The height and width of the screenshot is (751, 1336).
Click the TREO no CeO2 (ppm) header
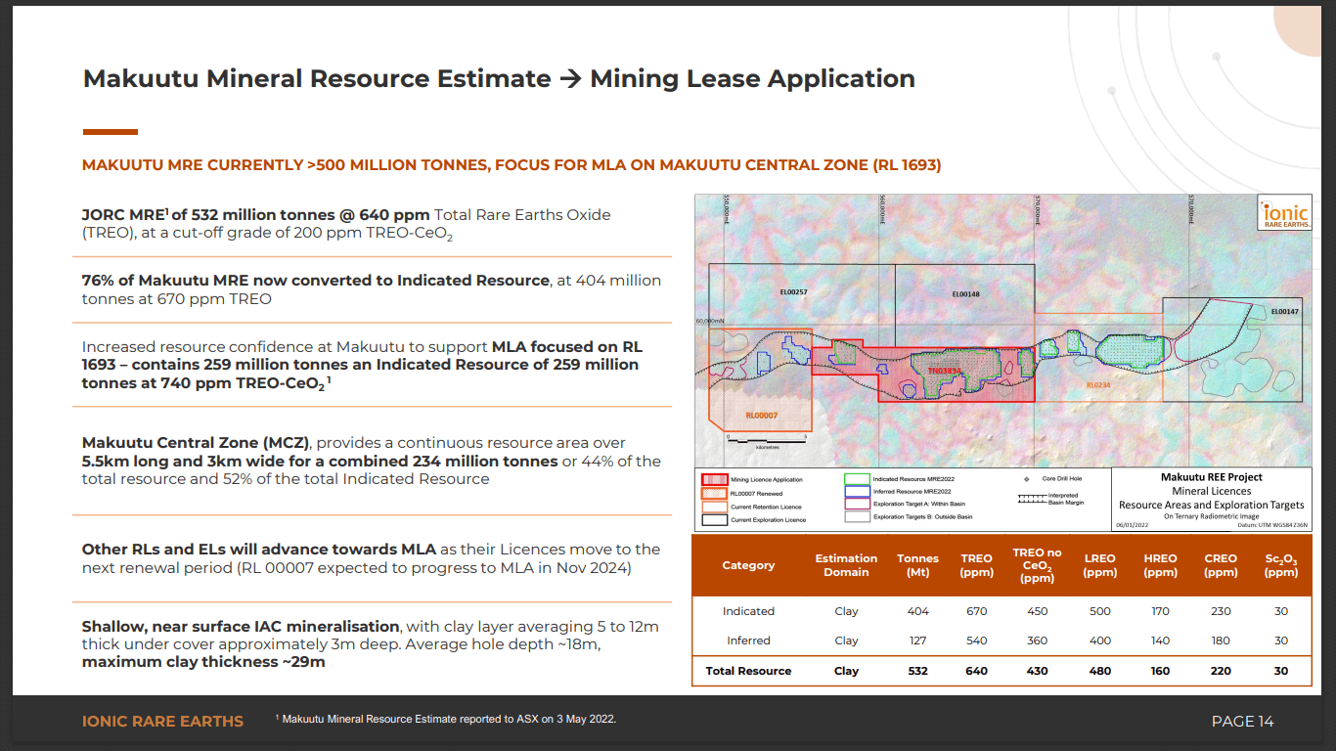tap(1037, 565)
